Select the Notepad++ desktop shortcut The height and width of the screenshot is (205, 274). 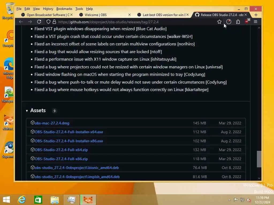pos(8,94)
